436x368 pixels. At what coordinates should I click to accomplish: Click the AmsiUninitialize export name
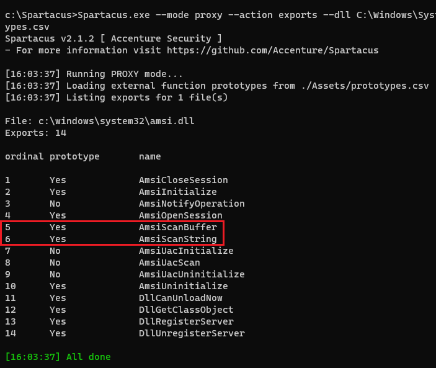tap(184, 286)
